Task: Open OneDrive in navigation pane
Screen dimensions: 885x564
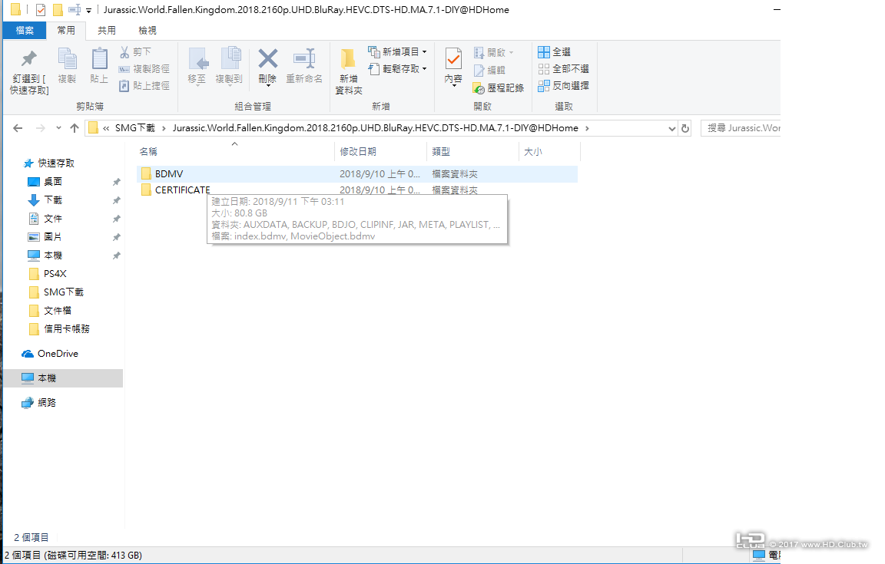Action: [x=58, y=354]
